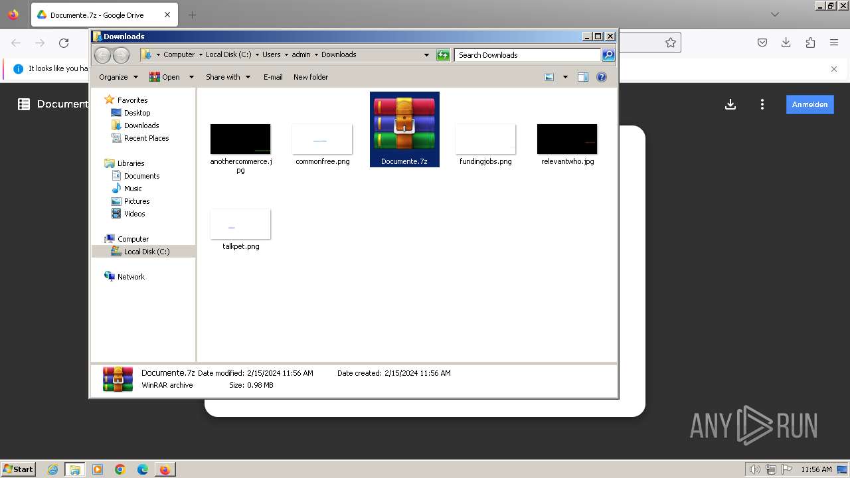Open Microsoft Edge from the taskbar
The width and height of the screenshot is (850, 478).
point(143,469)
